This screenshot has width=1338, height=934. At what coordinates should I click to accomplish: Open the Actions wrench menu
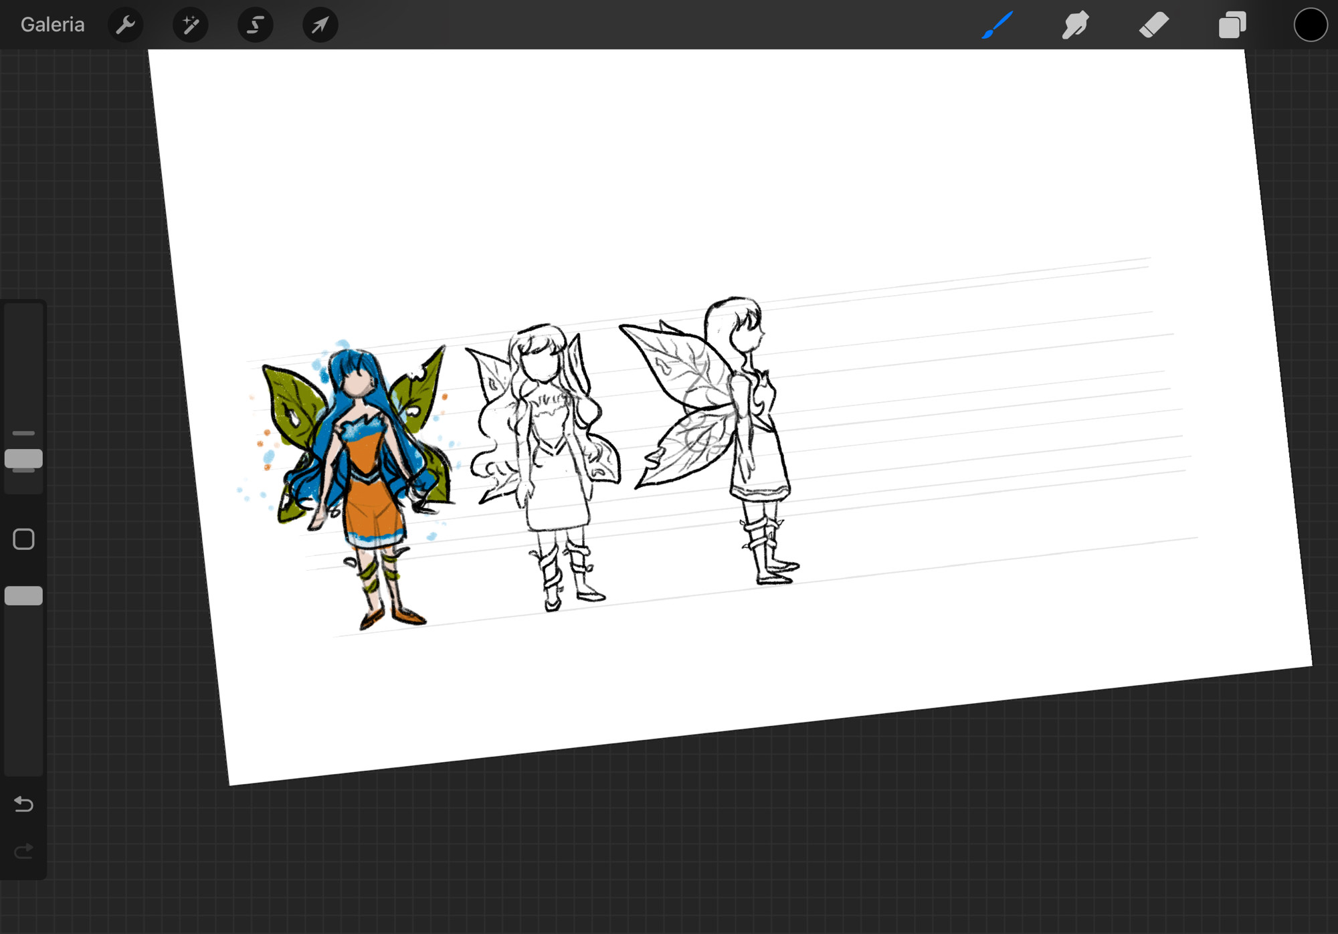(x=125, y=25)
